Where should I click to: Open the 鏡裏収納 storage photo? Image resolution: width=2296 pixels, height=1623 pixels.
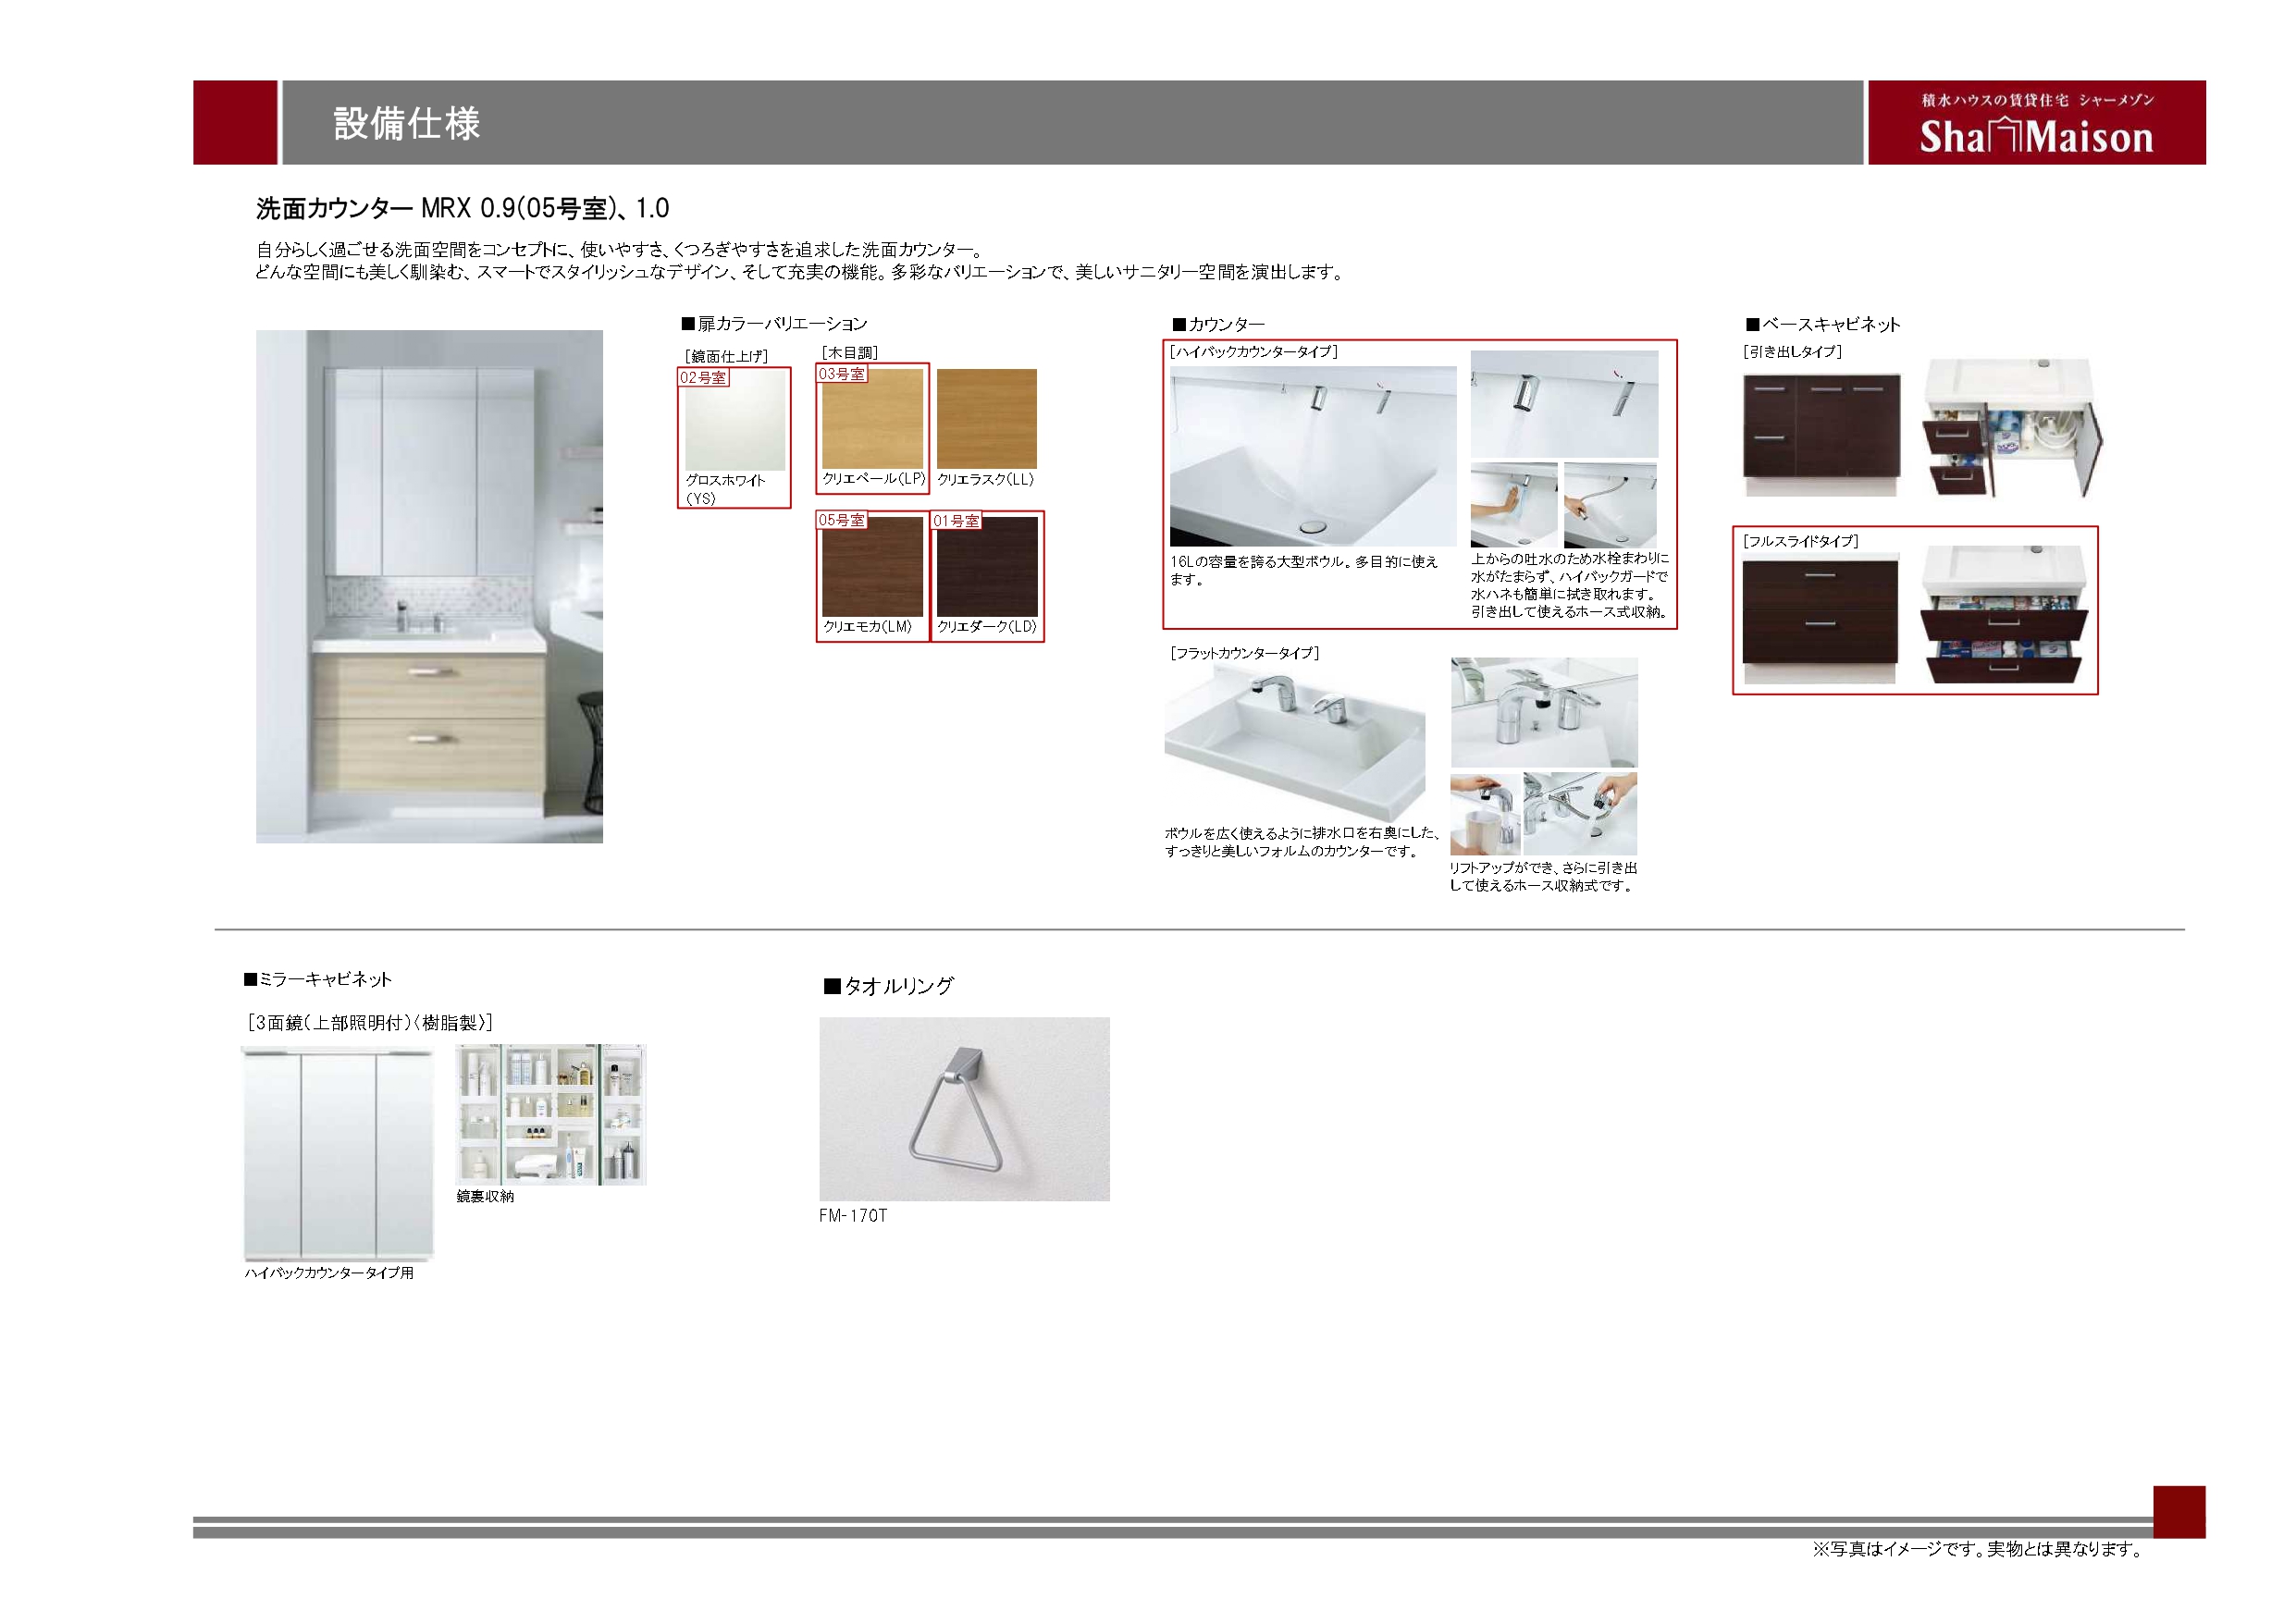point(551,1114)
